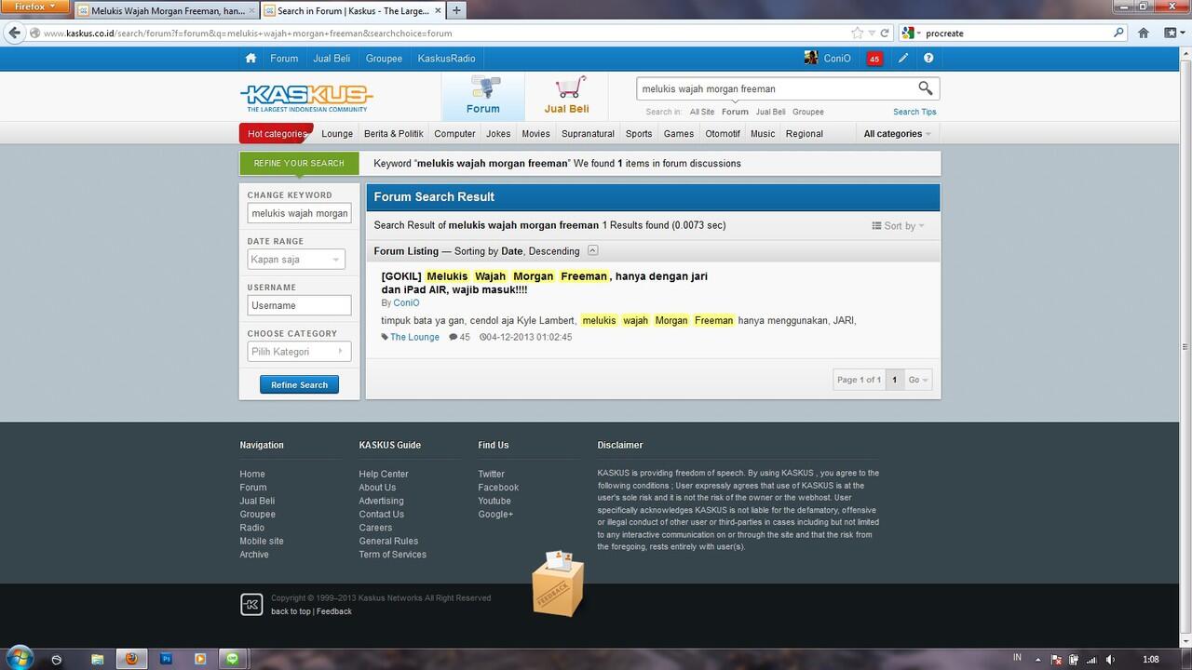Click the Google search magnifier in browser search bar
1192x670 pixels.
coord(1119,33)
